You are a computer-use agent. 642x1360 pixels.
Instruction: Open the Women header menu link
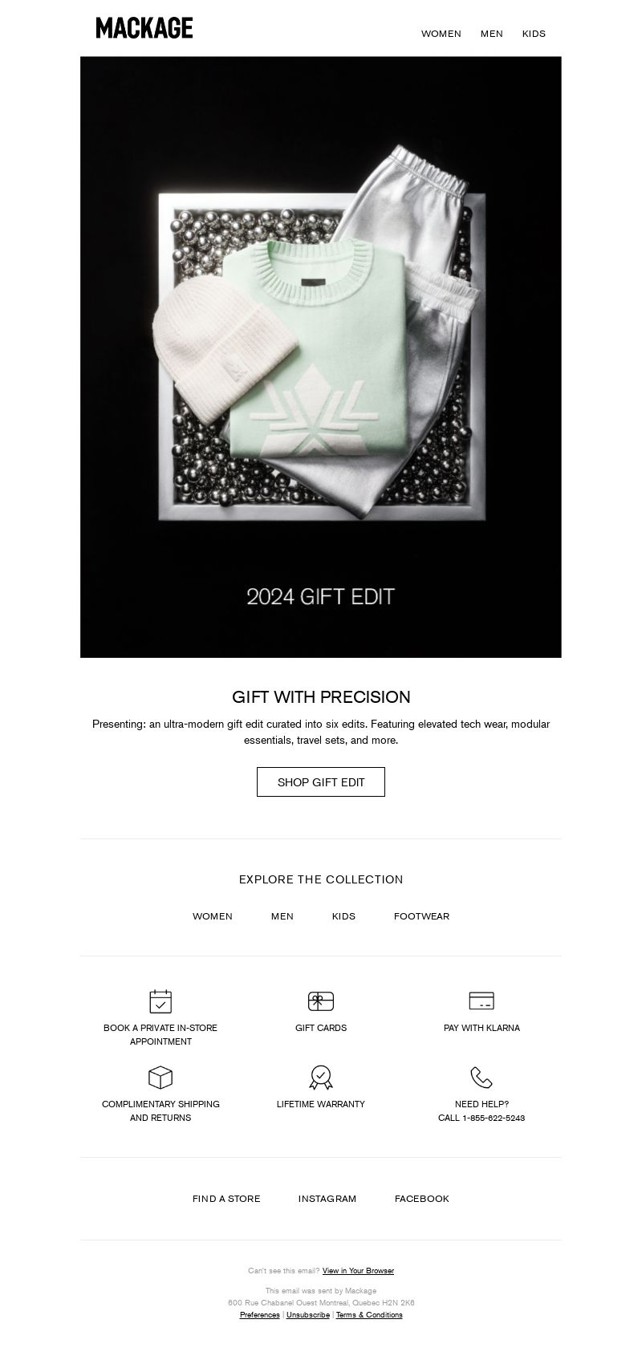(x=441, y=34)
